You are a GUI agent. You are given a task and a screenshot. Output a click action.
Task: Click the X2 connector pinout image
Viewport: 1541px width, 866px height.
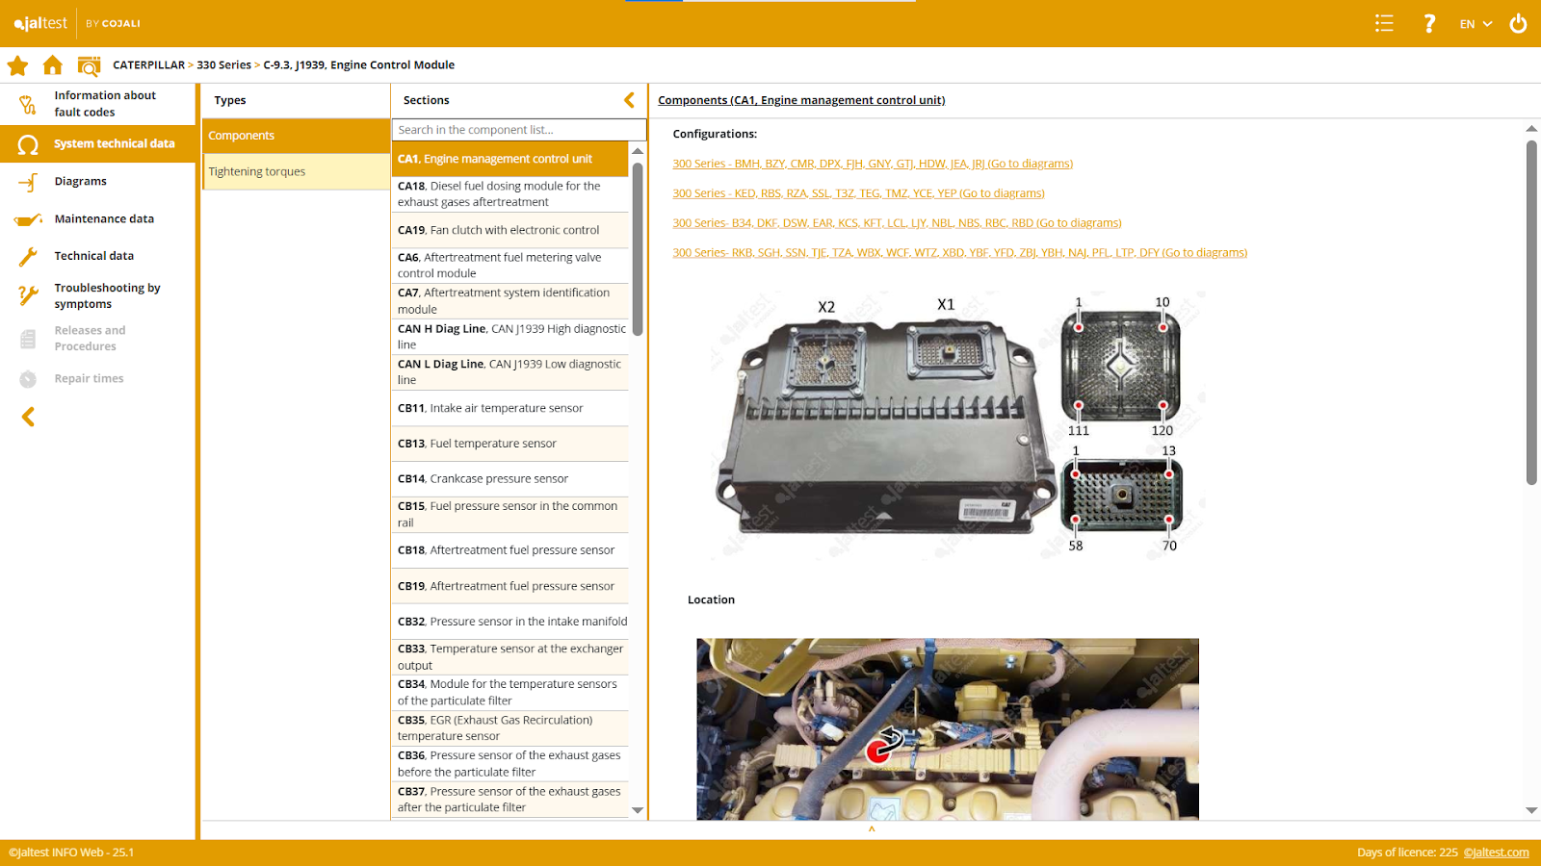1120,366
